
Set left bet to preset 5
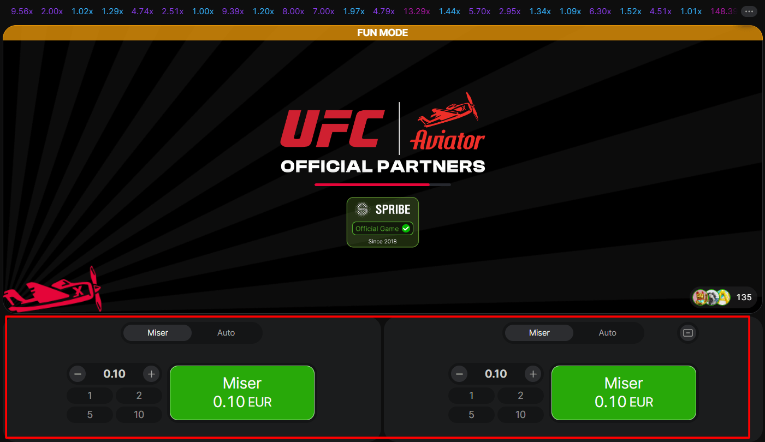pyautogui.click(x=90, y=415)
